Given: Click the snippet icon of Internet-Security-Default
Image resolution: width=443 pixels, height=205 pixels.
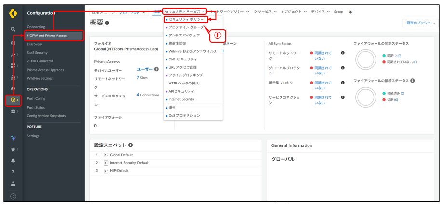Looking at the screenshot, I should pos(106,163).
